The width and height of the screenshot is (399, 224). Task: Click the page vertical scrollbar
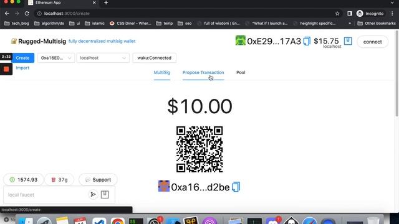coord(397,73)
